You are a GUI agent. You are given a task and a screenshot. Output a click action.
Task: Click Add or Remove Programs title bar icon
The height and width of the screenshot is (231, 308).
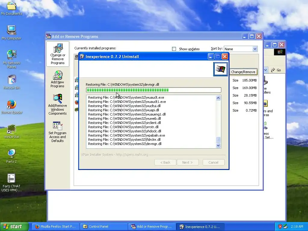point(48,36)
